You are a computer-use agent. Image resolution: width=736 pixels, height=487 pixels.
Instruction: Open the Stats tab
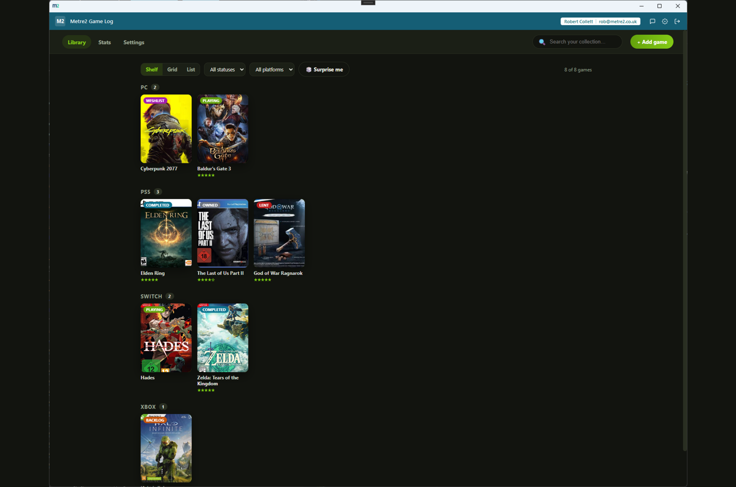[x=105, y=42]
